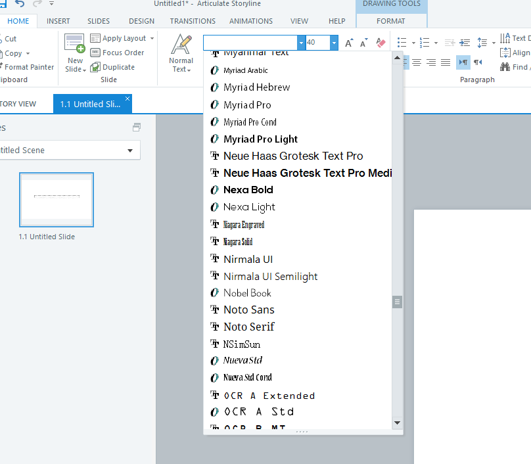Open Quick Access Toolbar customize arrow
Image resolution: width=531 pixels, height=464 pixels.
pyautogui.click(x=51, y=3)
